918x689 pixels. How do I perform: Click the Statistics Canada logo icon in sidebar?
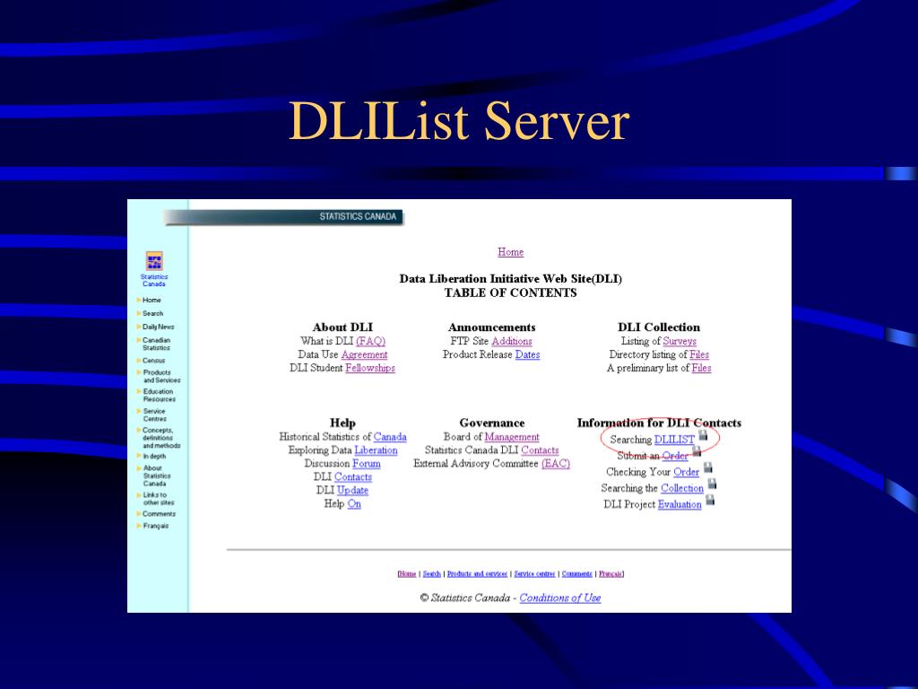154,261
